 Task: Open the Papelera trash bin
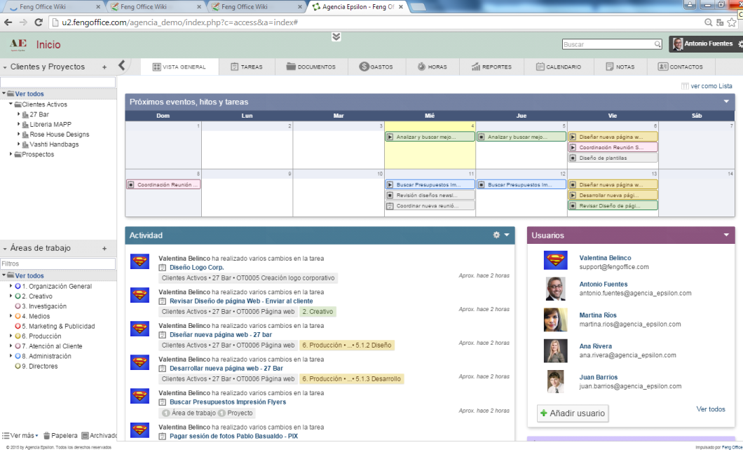60,435
